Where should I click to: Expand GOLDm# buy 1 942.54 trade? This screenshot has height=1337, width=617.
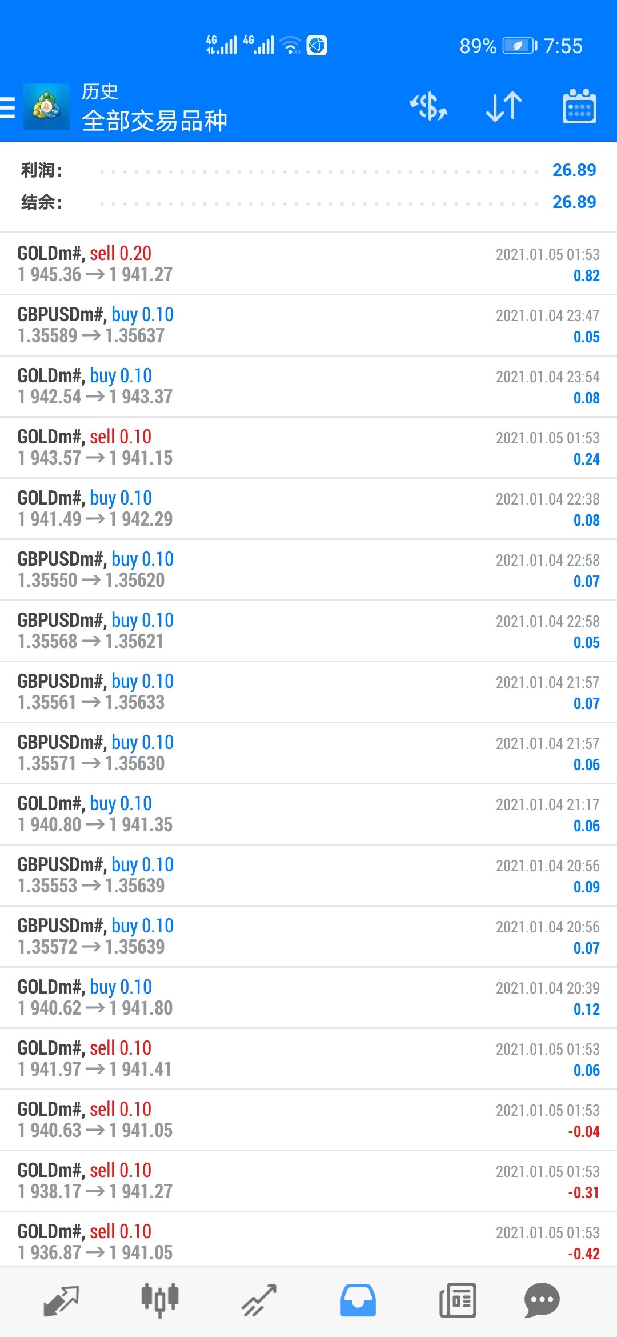coord(308,386)
